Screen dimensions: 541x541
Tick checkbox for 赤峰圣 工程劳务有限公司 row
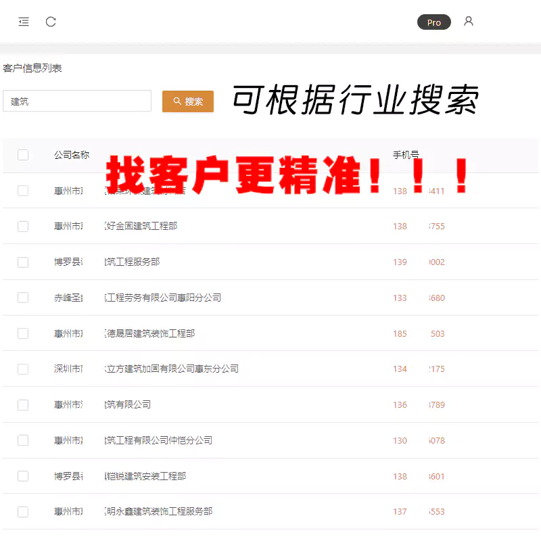tap(23, 298)
